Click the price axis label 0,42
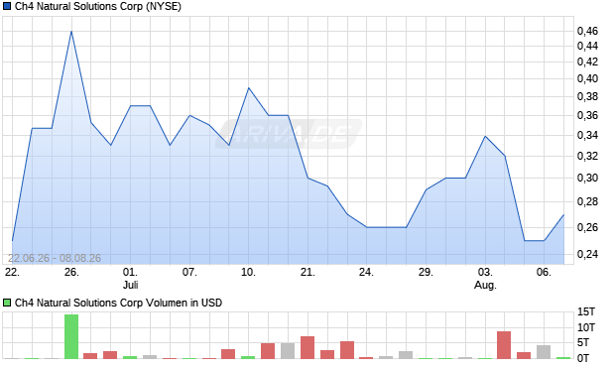Viewport: 615px width, 368px height. point(587,61)
